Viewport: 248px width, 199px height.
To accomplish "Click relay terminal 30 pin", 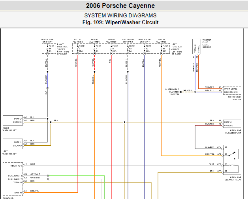I will point(226,154).
